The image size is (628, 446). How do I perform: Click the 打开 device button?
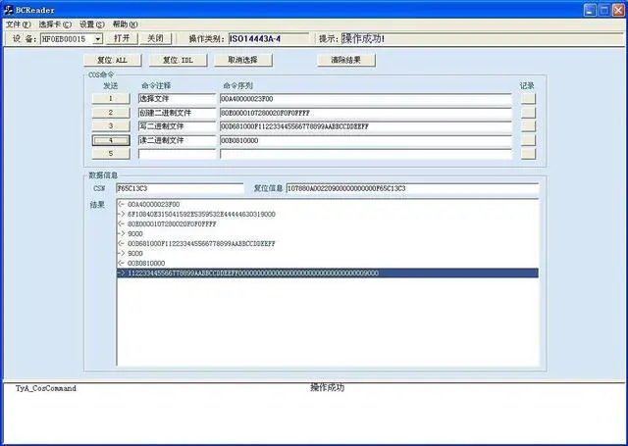tap(121, 39)
